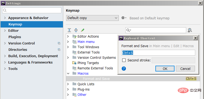Screen dimensions: 204x99
Task: Click the Expand All icon in keymap toolbar
Action: [x=69, y=30]
